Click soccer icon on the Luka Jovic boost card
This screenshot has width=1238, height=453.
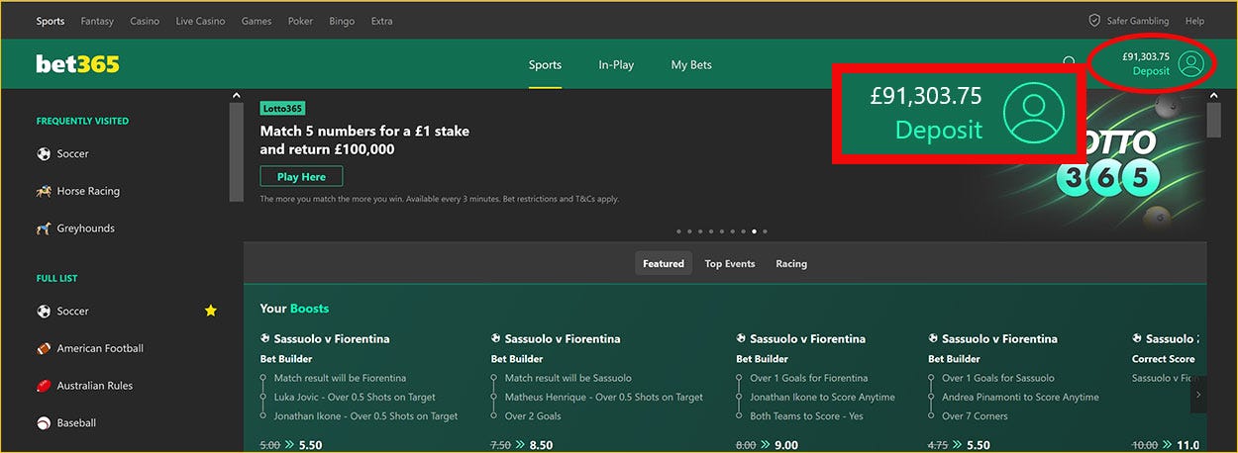pos(265,339)
